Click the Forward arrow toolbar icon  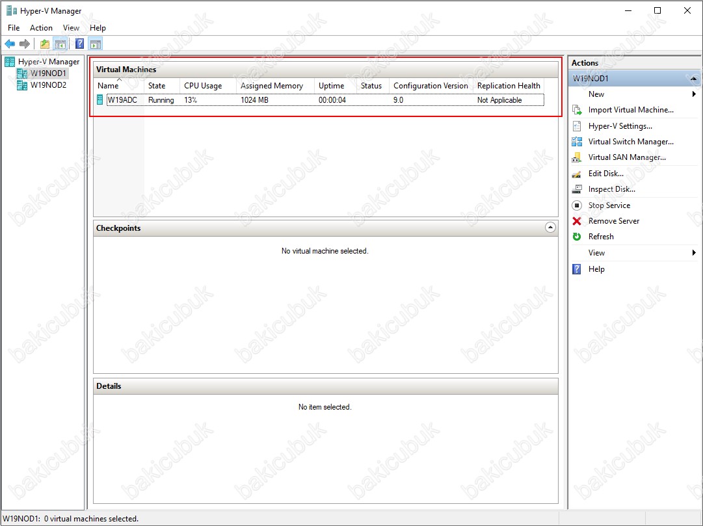tap(25, 44)
